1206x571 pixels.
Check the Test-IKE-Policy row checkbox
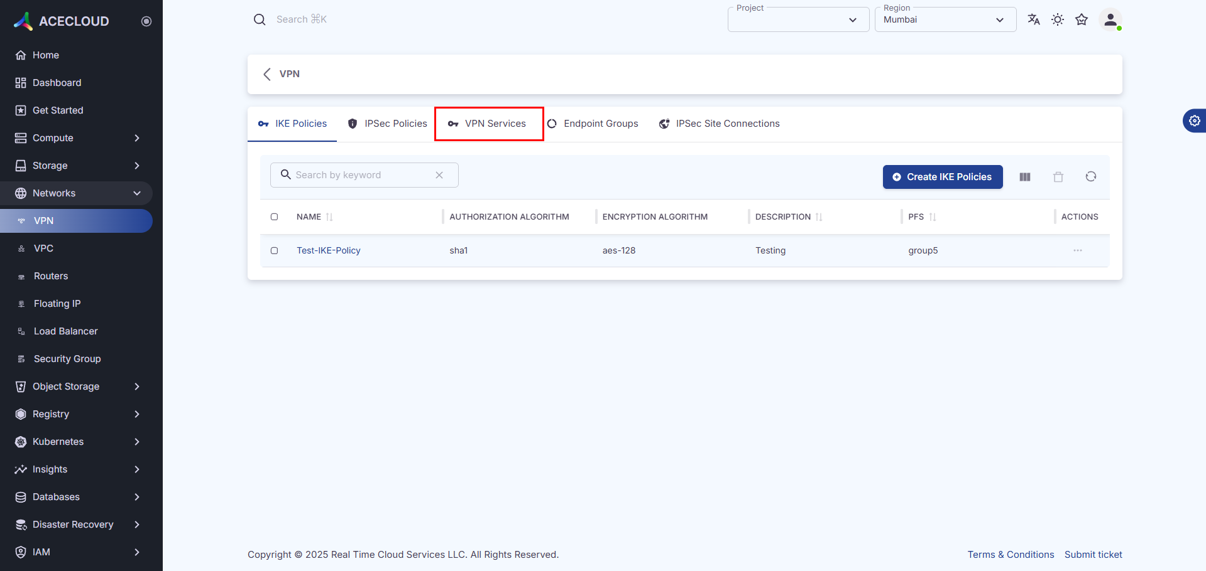274,250
